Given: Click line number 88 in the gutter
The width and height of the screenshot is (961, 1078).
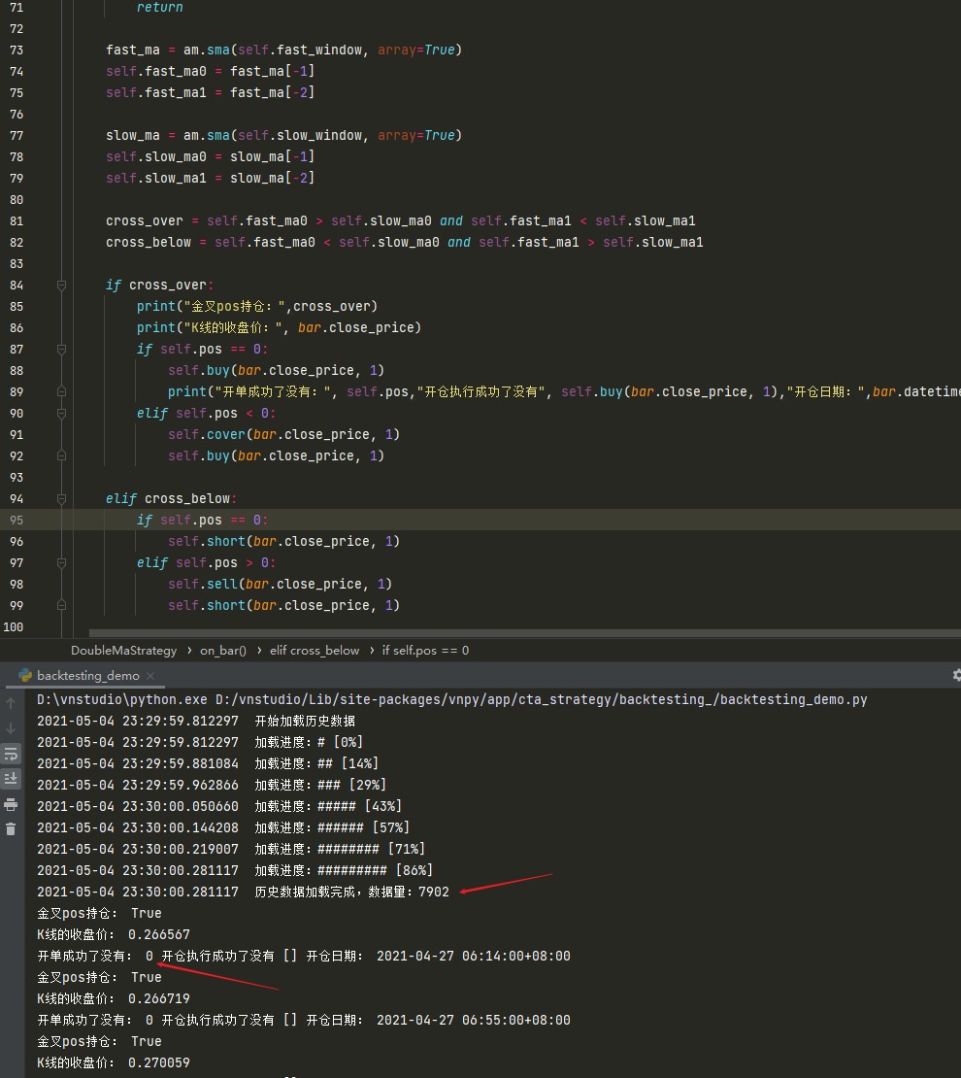Looking at the screenshot, I should point(17,371).
